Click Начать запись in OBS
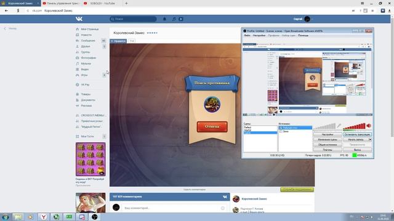This screenshot has height=221, width=394. [x=356, y=139]
